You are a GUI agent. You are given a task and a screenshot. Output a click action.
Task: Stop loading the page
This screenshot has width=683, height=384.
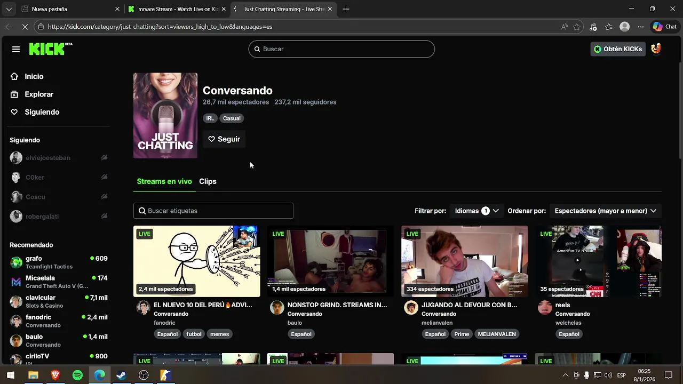coord(25,27)
